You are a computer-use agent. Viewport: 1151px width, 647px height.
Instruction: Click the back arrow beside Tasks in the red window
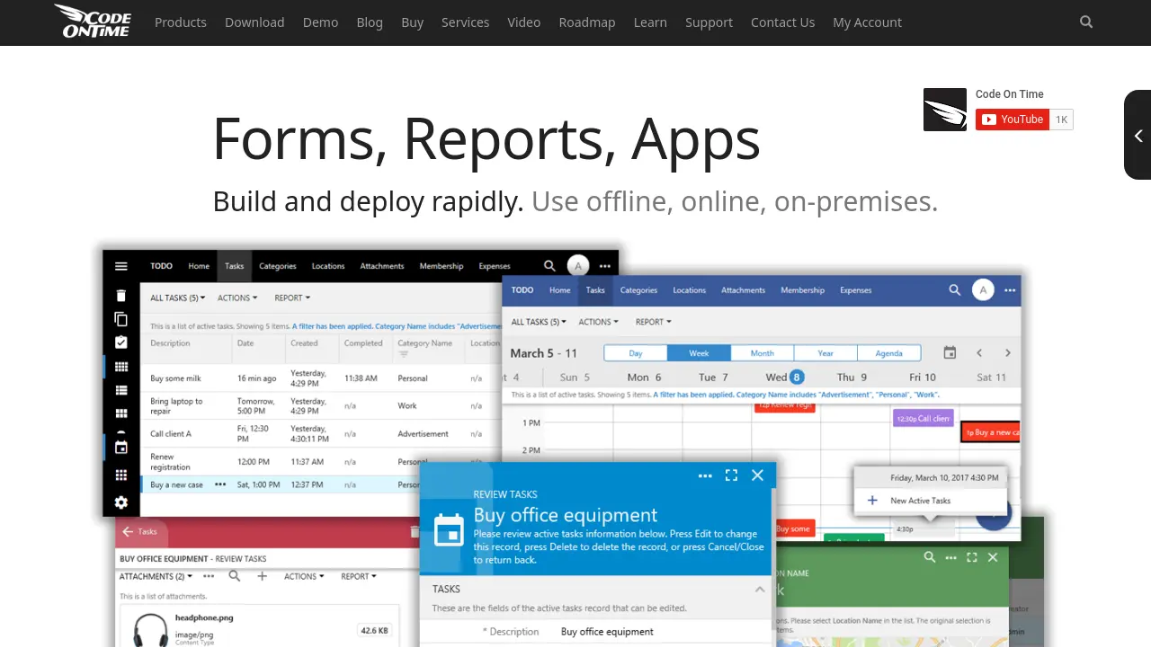(x=128, y=532)
